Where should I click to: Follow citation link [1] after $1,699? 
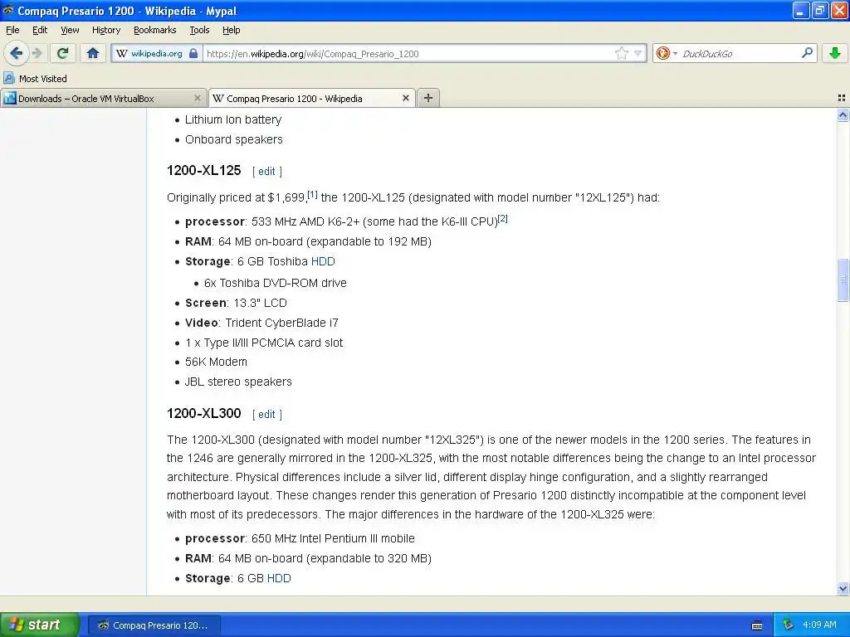pyautogui.click(x=312, y=194)
